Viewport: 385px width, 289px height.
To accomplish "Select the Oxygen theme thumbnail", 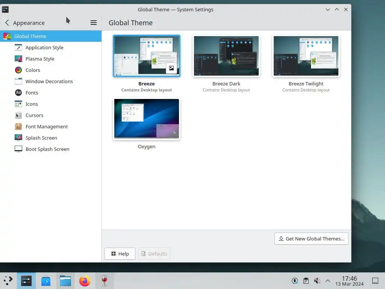I will tap(147, 119).
